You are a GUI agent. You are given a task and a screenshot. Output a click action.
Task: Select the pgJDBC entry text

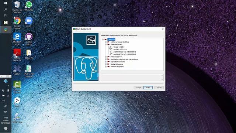(x=120, y=49)
